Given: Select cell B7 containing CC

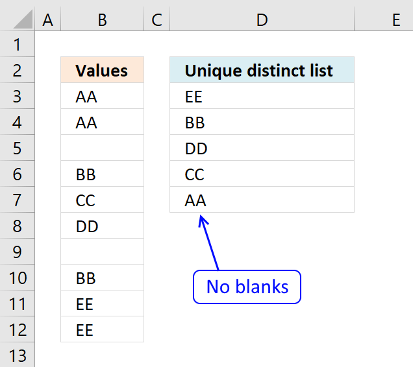Looking at the screenshot, I should pyautogui.click(x=102, y=200).
